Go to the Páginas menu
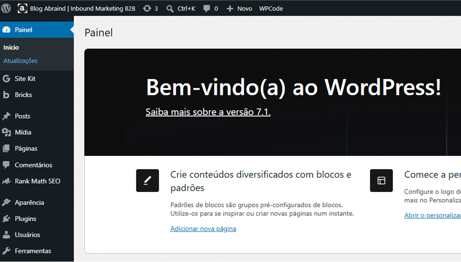 pos(37,149)
